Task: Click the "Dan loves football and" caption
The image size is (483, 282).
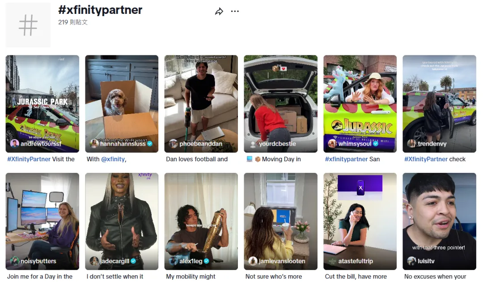Action: [197, 159]
